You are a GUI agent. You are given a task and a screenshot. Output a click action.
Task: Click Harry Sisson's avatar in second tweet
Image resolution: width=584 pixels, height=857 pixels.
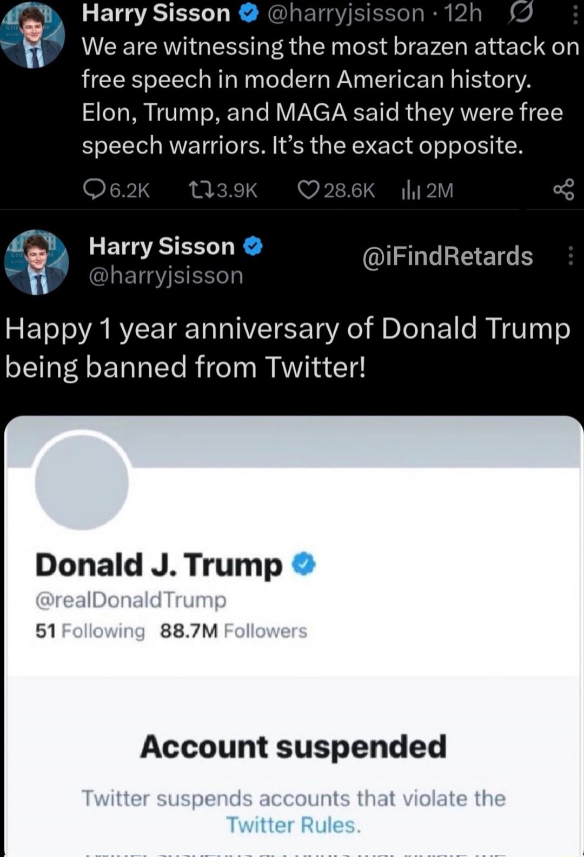(x=36, y=262)
